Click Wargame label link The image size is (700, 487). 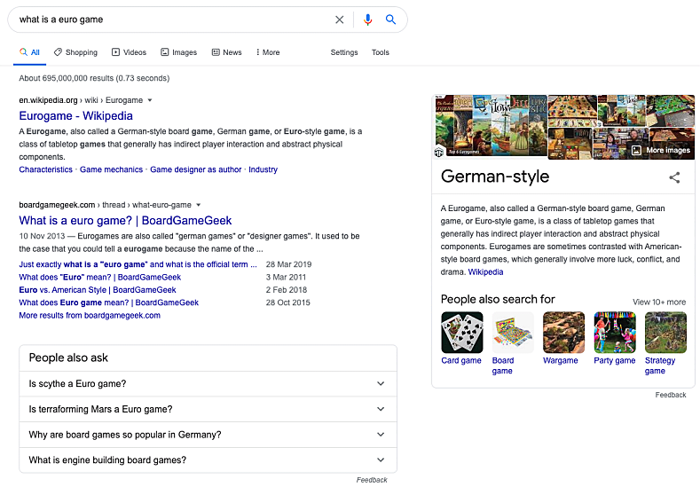point(561,361)
